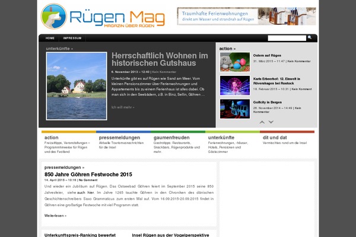Click the up arrow in action list

pyautogui.click(x=262, y=122)
